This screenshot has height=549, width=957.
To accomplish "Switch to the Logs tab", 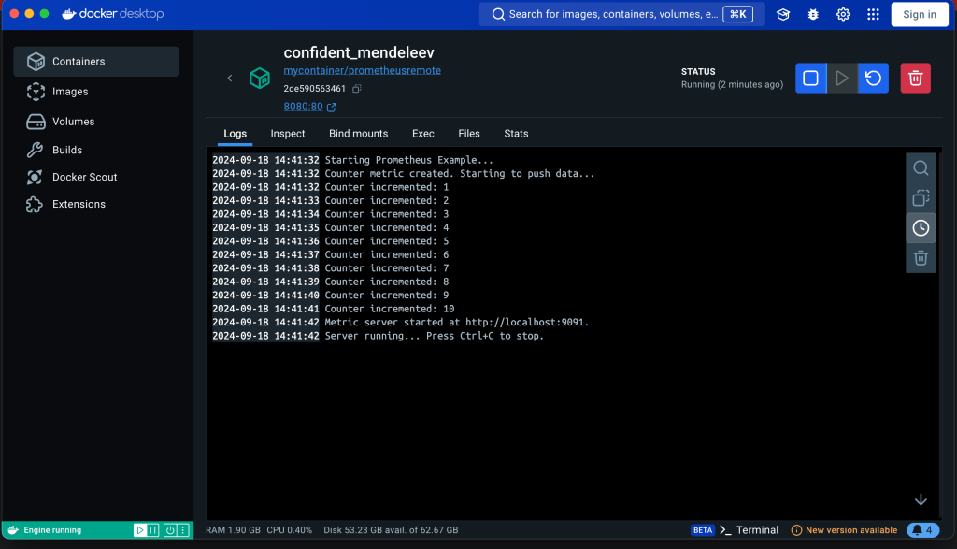I will click(x=235, y=134).
